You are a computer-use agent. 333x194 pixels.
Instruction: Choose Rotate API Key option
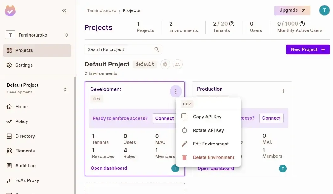(x=208, y=130)
